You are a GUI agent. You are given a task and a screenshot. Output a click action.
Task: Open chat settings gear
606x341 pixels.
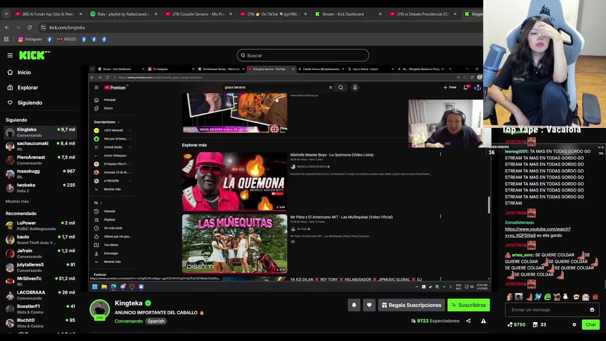coord(574,324)
